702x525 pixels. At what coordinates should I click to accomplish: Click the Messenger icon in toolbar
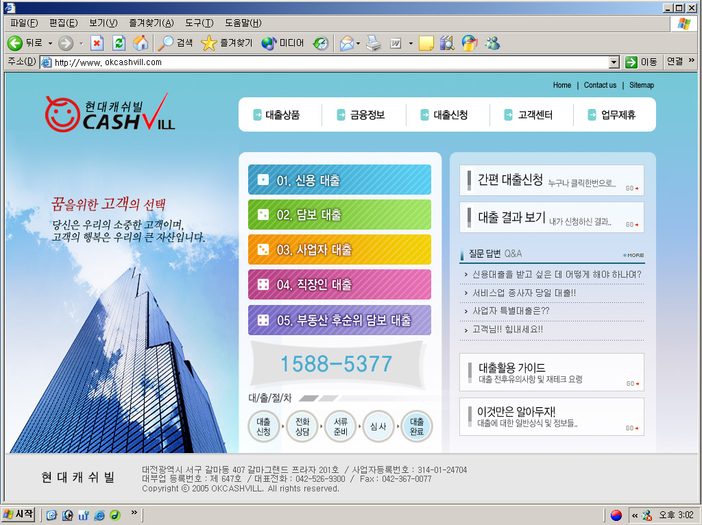[x=492, y=43]
